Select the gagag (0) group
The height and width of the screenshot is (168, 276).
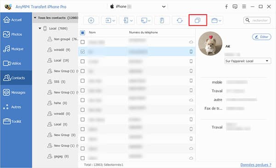(x=58, y=156)
